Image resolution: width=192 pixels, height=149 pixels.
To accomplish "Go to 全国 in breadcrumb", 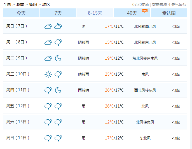I will (x=7, y=4).
